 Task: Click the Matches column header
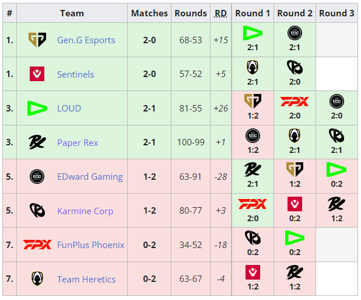(x=149, y=13)
